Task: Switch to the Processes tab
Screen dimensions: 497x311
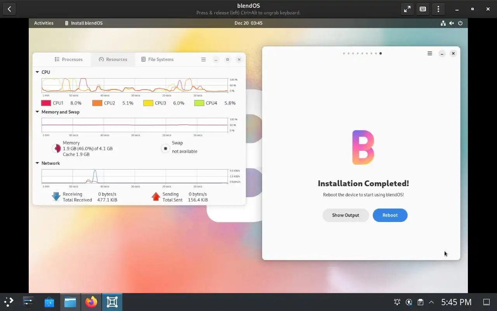Action: [69, 59]
